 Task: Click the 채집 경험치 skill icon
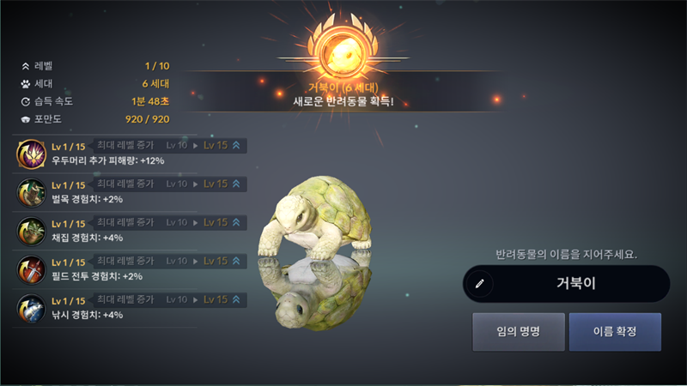coord(31,231)
